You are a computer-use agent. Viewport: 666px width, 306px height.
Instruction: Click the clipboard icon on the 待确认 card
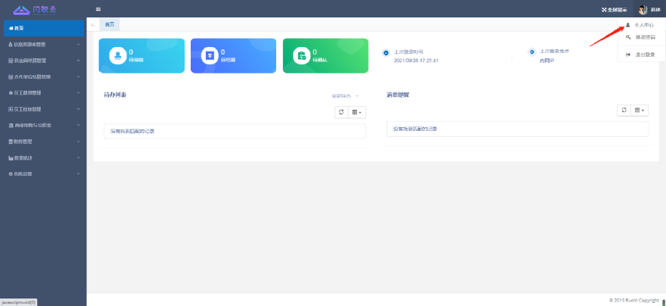point(302,56)
